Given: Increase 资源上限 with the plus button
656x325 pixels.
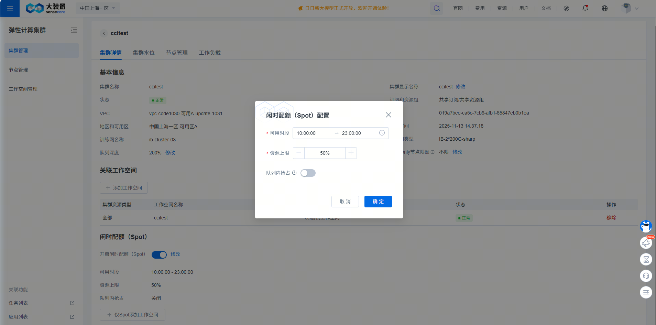Looking at the screenshot, I should pyautogui.click(x=351, y=153).
